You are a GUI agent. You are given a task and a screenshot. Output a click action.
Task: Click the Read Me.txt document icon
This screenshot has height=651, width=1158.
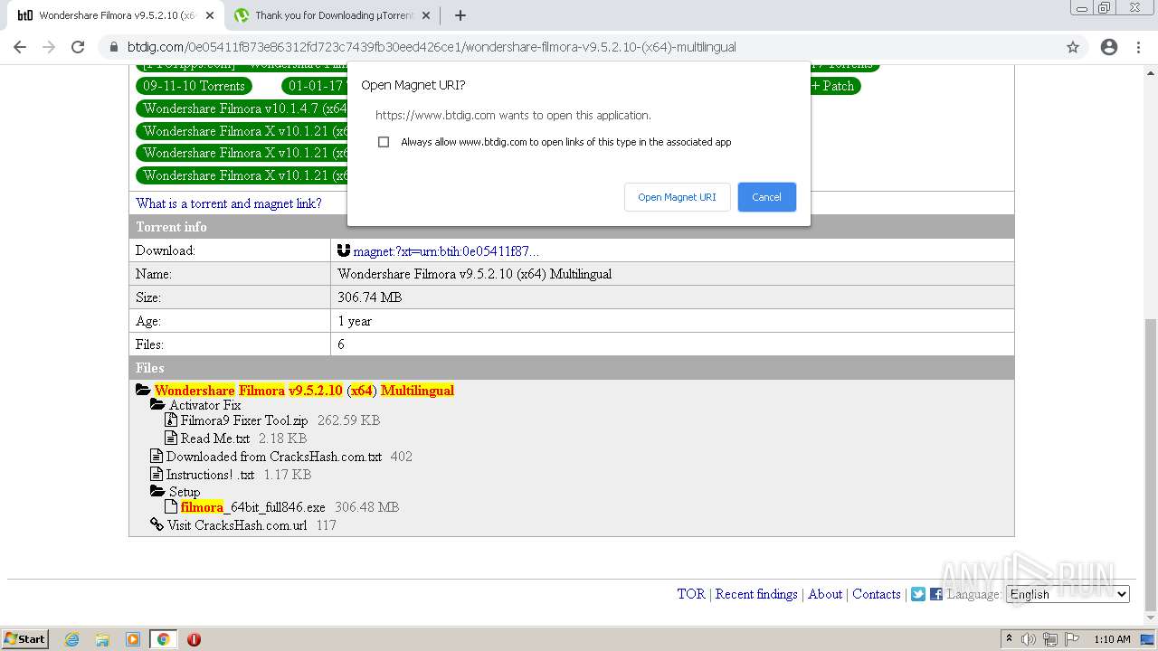(172, 439)
